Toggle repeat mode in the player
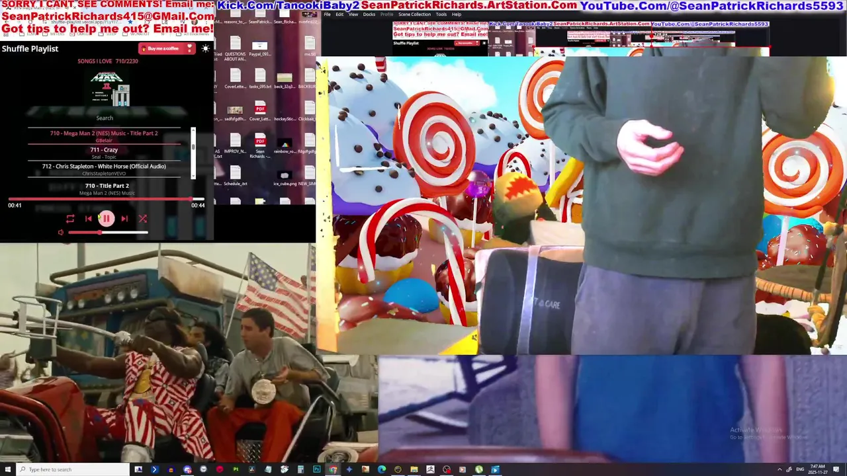Viewport: 847px width, 476px height. pyautogui.click(x=70, y=219)
